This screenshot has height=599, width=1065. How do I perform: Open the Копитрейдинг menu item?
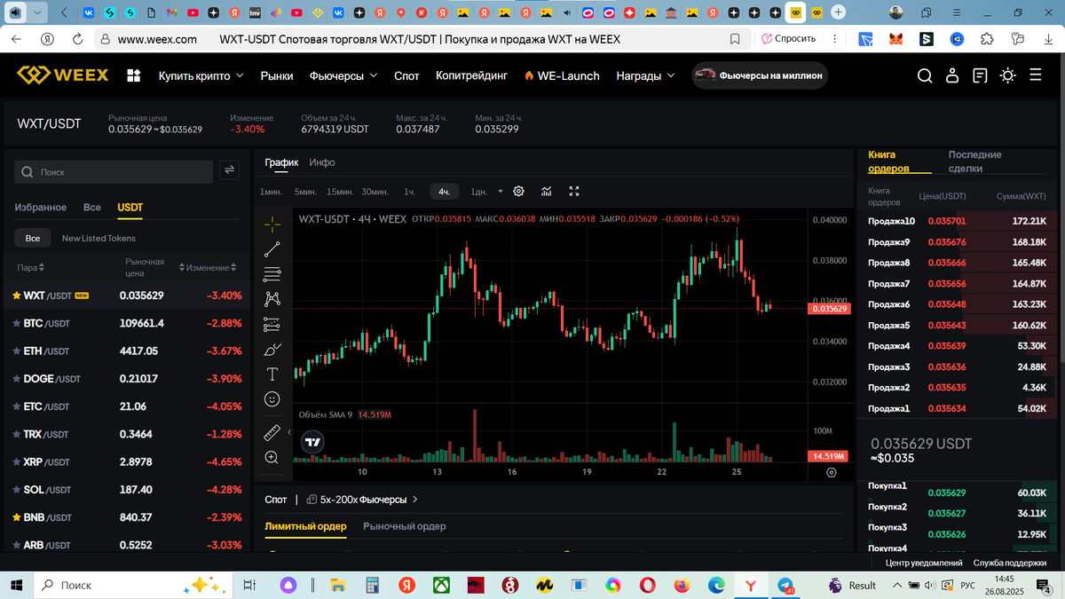coord(471,76)
